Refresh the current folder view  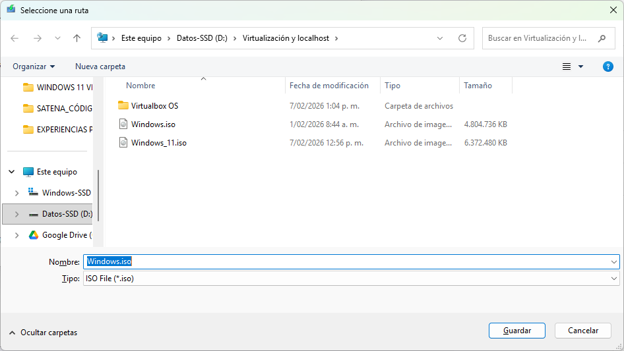(x=462, y=38)
